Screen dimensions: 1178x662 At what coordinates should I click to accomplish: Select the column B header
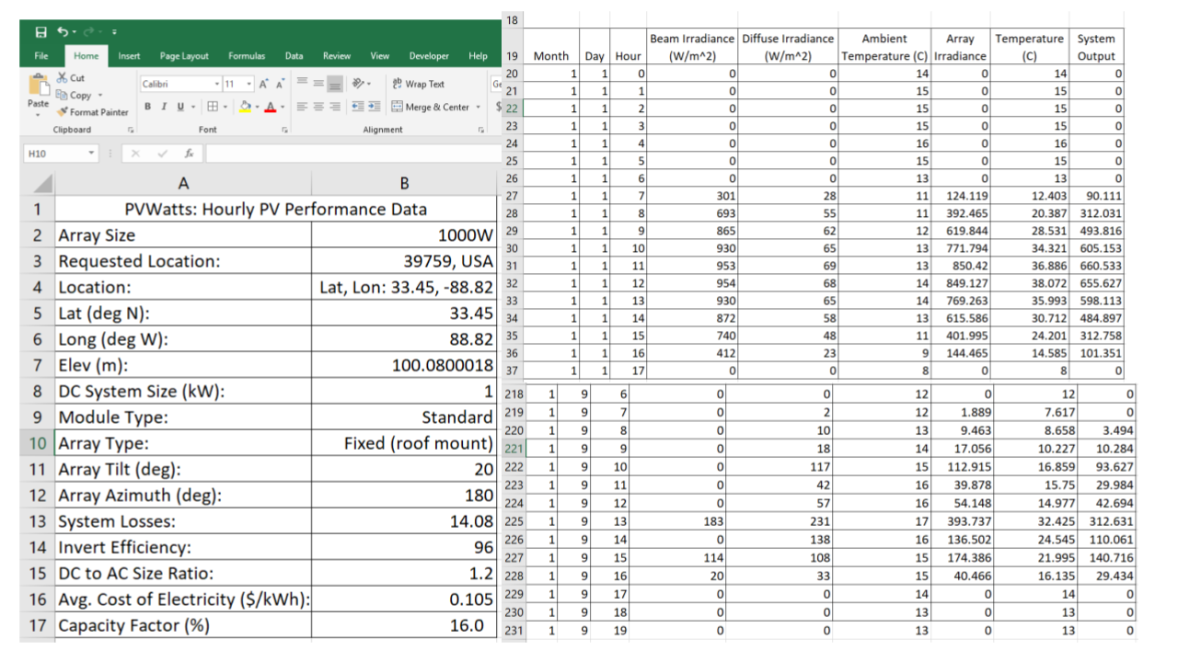point(404,184)
